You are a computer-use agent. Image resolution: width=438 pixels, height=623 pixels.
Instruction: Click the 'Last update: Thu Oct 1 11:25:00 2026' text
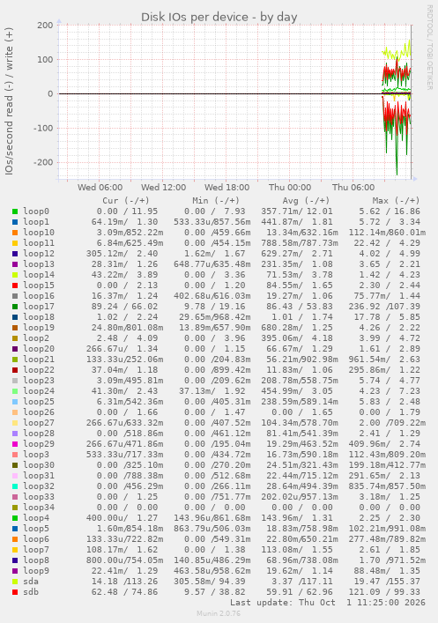(x=328, y=603)
